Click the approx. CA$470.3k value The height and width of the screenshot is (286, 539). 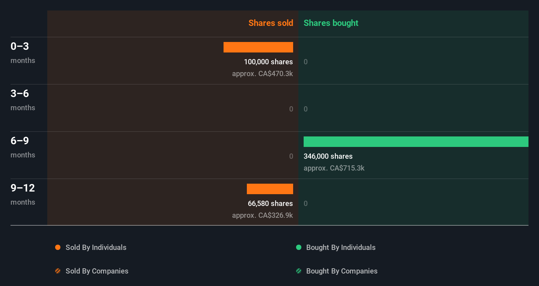(x=262, y=73)
